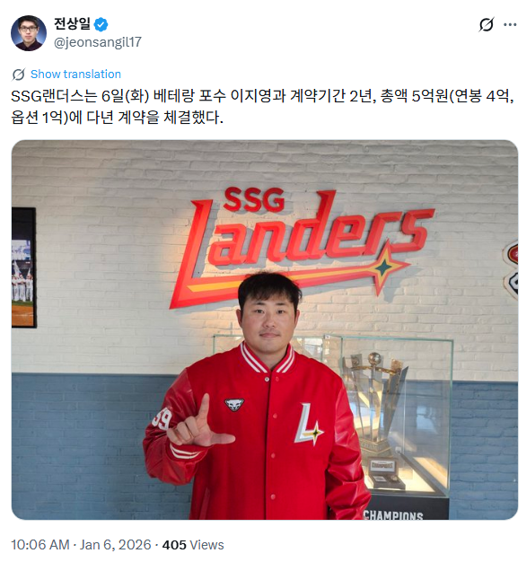Viewport: 526px width, 562px height.
Task: Click the blue verified badge next to 전상일
Action: (x=101, y=24)
